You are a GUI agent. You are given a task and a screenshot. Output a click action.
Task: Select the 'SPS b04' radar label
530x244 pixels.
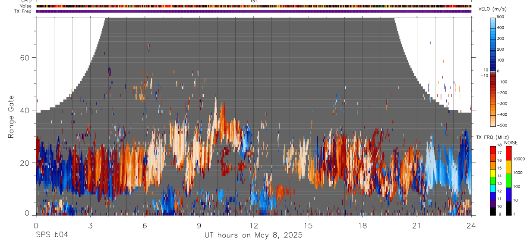click(52, 235)
